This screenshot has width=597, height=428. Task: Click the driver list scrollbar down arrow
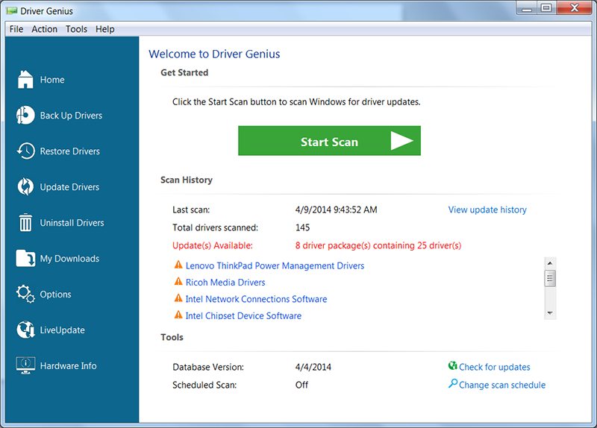(x=550, y=313)
